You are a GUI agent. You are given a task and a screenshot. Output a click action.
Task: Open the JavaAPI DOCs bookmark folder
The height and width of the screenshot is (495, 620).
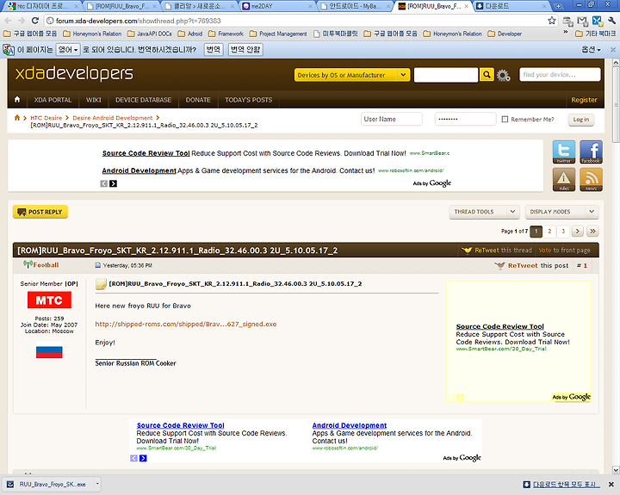pyautogui.click(x=149, y=34)
